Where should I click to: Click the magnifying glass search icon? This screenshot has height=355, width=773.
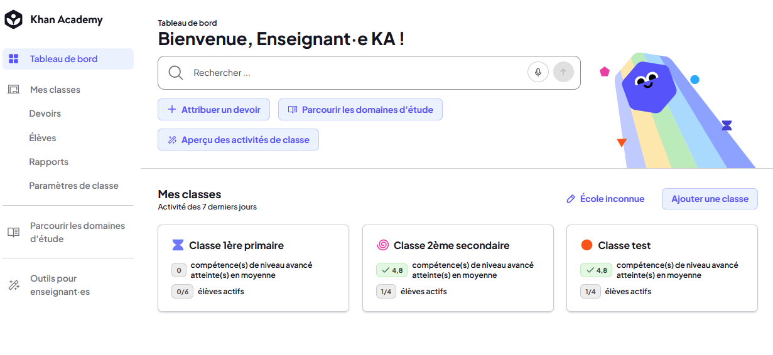pyautogui.click(x=176, y=73)
